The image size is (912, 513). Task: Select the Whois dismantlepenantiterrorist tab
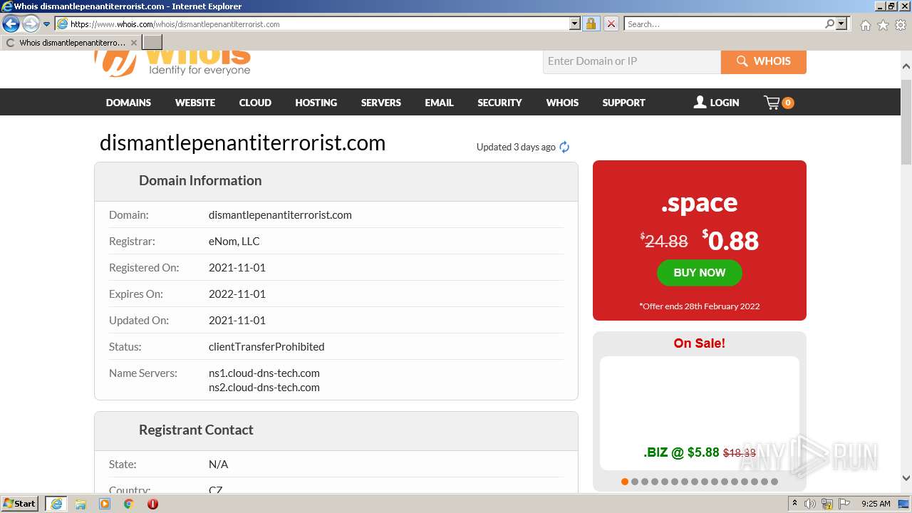[71, 43]
